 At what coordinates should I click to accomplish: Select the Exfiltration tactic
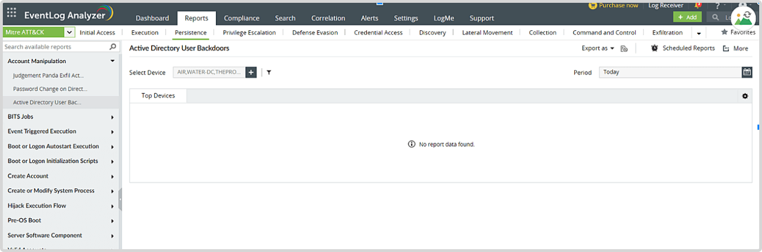click(x=667, y=33)
